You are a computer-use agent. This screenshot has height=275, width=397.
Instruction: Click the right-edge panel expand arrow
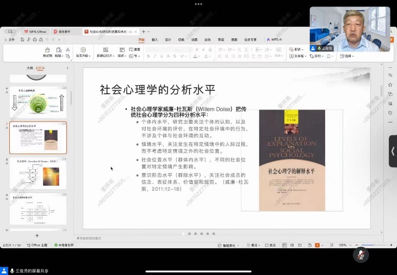393,151
